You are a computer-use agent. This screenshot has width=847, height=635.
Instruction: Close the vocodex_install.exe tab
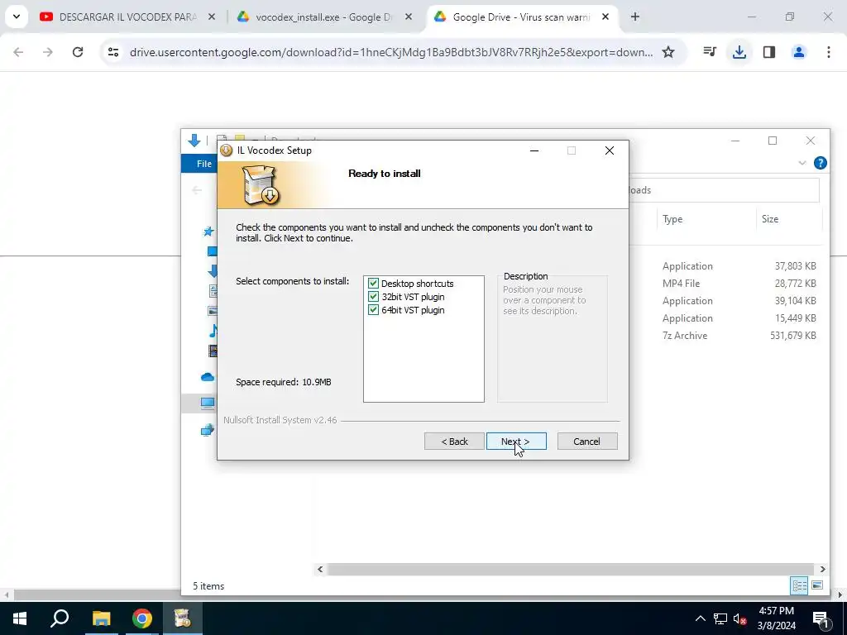tap(409, 17)
